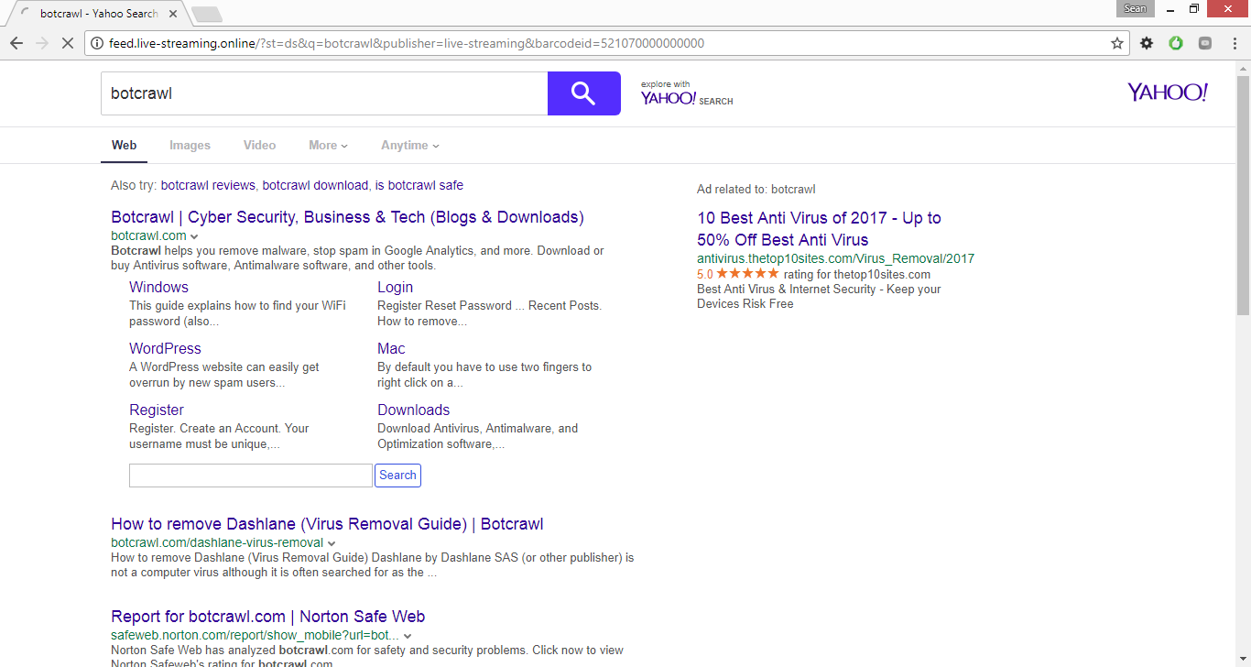This screenshot has height=667, width=1251.
Task: Expand the More dropdown menu
Action: 328,145
